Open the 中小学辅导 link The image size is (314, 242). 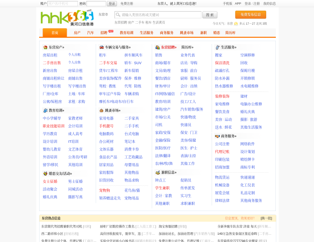[52, 119]
